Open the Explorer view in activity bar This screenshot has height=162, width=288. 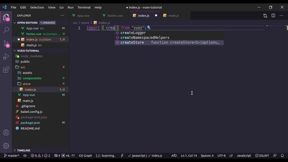point(6,18)
